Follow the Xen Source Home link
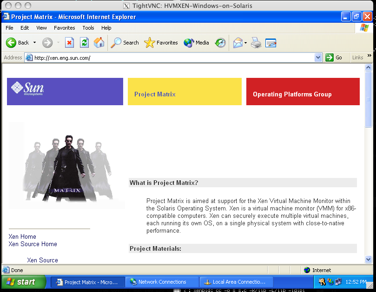The height and width of the screenshot is (292, 376). pyautogui.click(x=33, y=244)
